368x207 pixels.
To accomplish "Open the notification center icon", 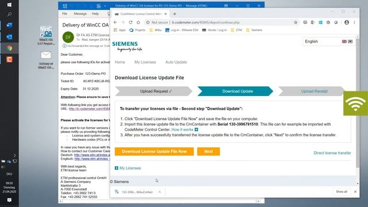I will (9, 200).
